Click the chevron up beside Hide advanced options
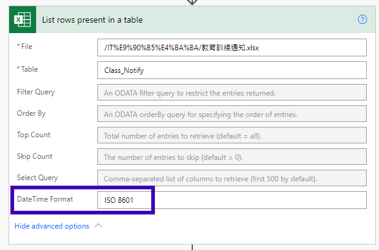 (99, 226)
